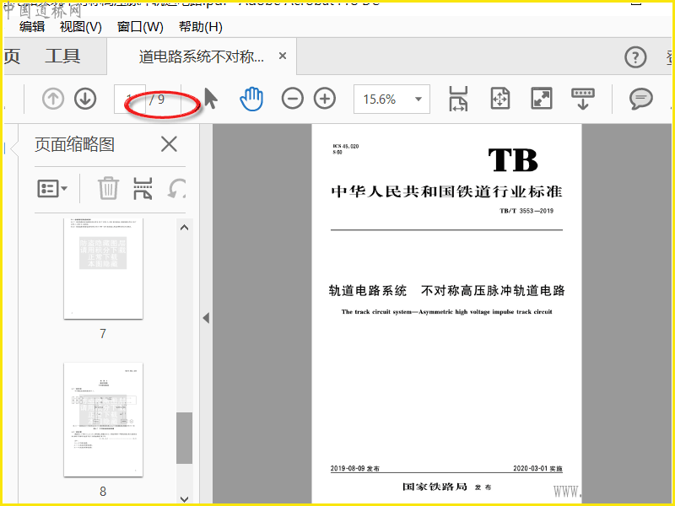
Task: Open the 视图(V) menu
Action: point(80,27)
